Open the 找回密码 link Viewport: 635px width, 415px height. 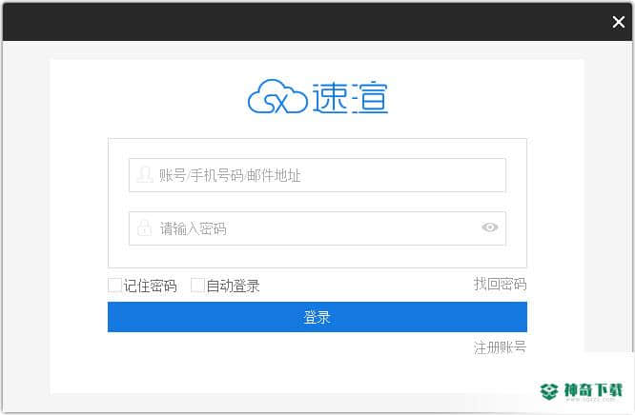coord(501,285)
